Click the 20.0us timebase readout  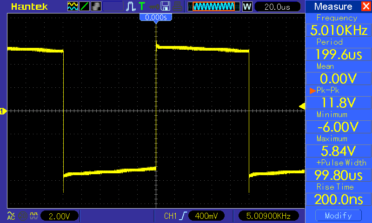tap(277, 7)
